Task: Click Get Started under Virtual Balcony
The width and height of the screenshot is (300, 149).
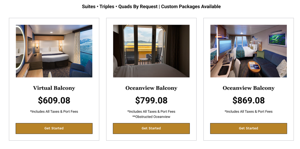Action: point(54,128)
